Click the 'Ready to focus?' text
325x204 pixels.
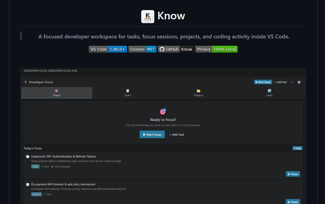click(163, 120)
